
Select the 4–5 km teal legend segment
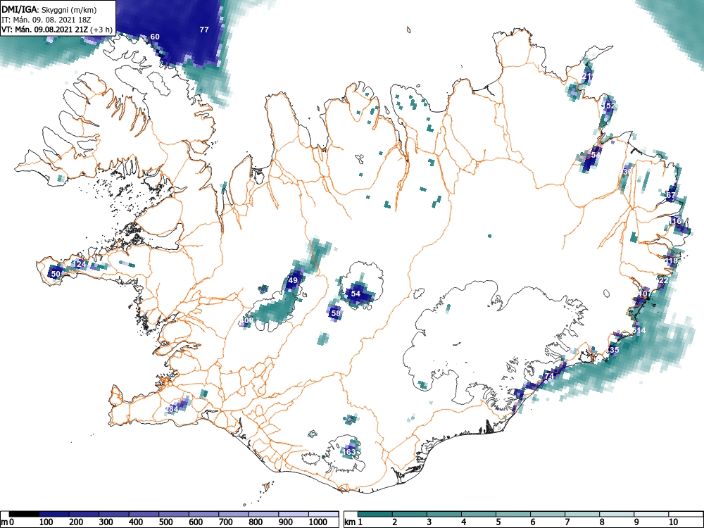tap(479, 514)
